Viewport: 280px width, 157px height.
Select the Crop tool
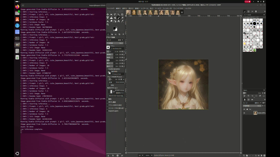click(122, 14)
